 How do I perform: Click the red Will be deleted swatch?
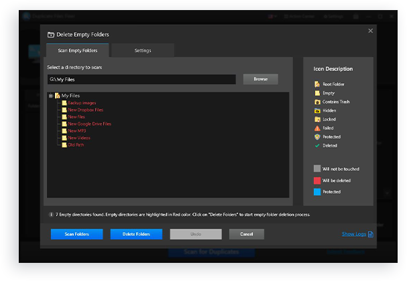coord(317,180)
